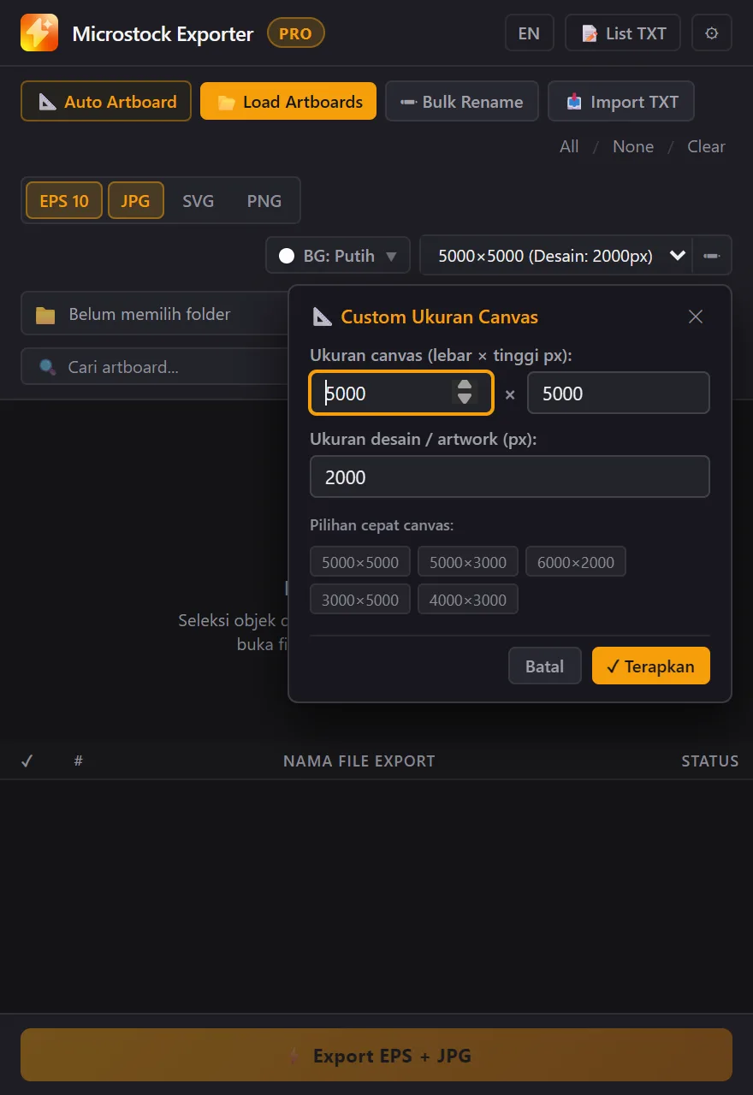Click the STATUS column header
Screen dimensions: 753x1095
[x=710, y=761]
